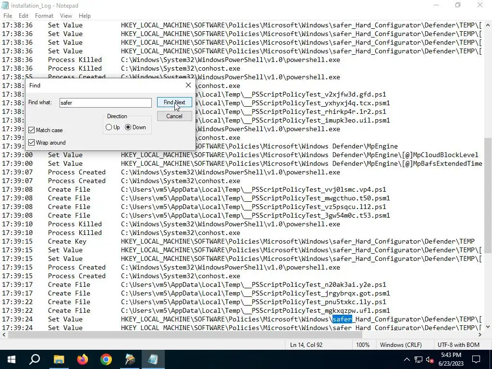Launch Firefox from taskbar
Viewport: 492px width, 369px height.
coord(83,359)
